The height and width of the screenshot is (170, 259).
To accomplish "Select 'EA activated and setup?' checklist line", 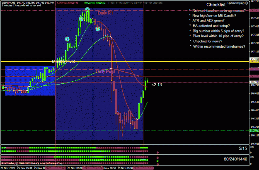I will [x=211, y=26].
